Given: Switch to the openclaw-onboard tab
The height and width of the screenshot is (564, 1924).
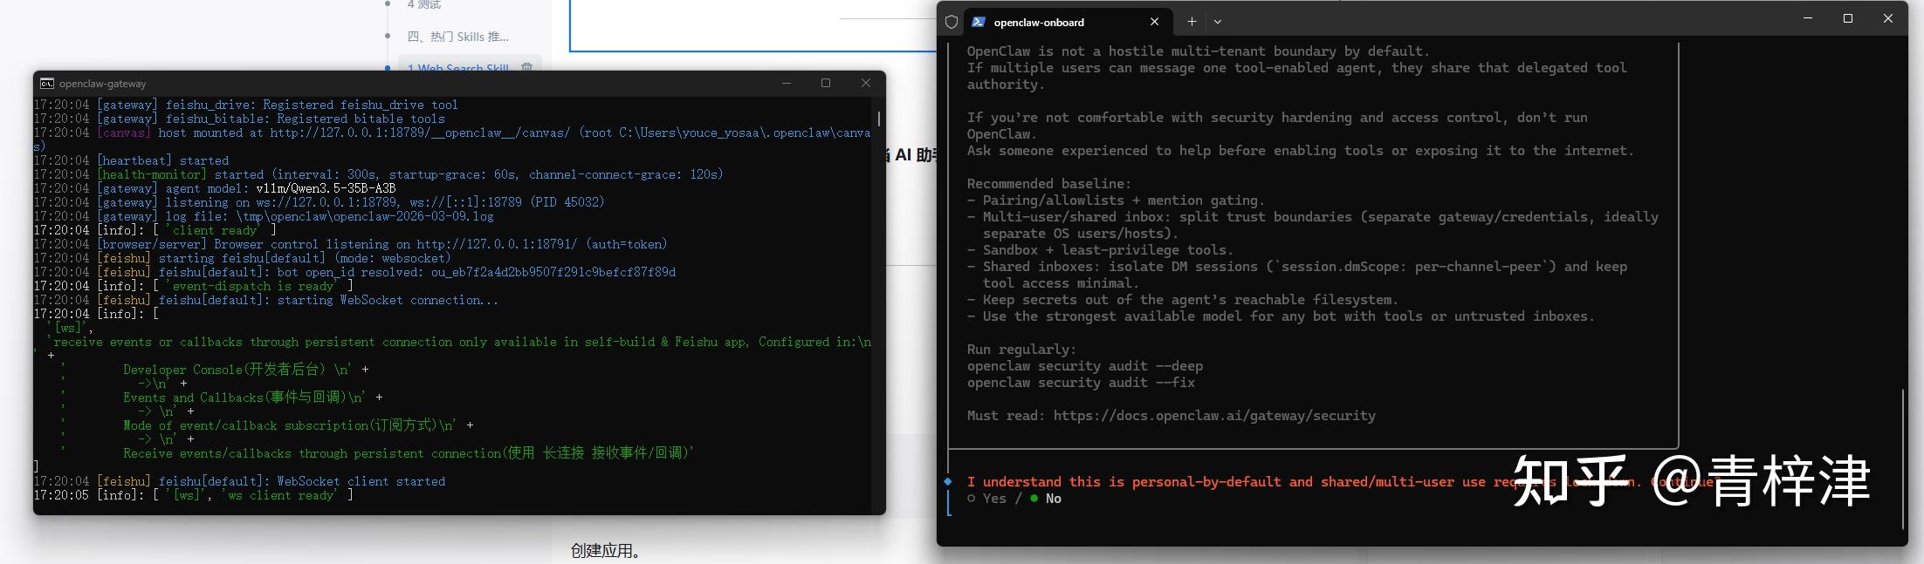Looking at the screenshot, I should pyautogui.click(x=1039, y=22).
